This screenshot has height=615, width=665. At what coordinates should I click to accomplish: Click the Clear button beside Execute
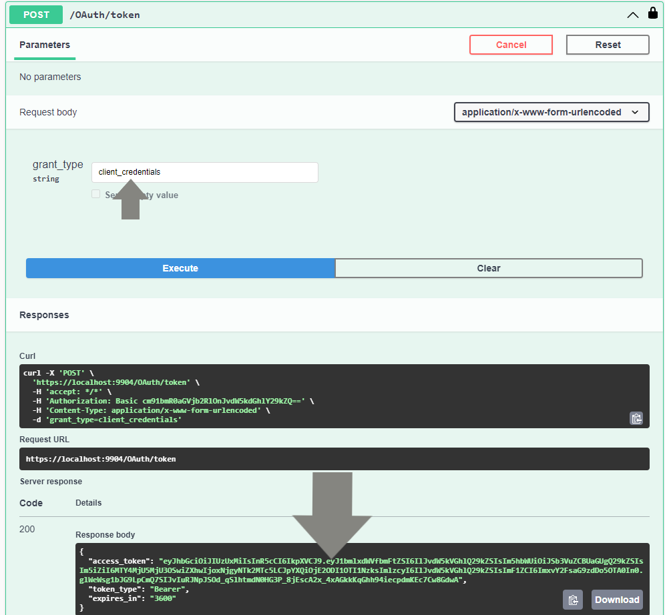489,268
